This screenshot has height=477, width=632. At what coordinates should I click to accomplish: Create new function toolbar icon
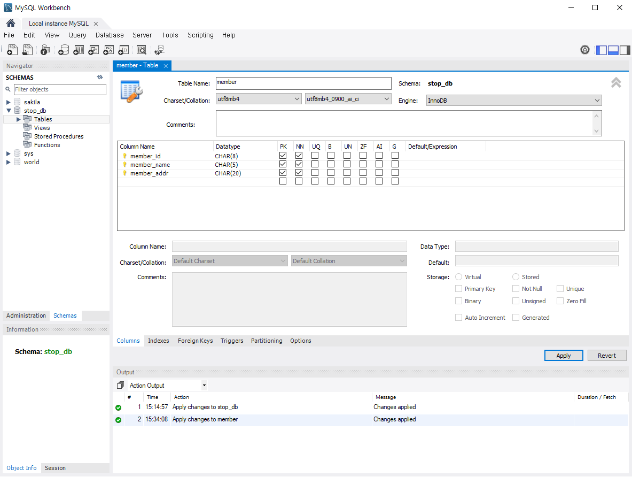point(123,50)
